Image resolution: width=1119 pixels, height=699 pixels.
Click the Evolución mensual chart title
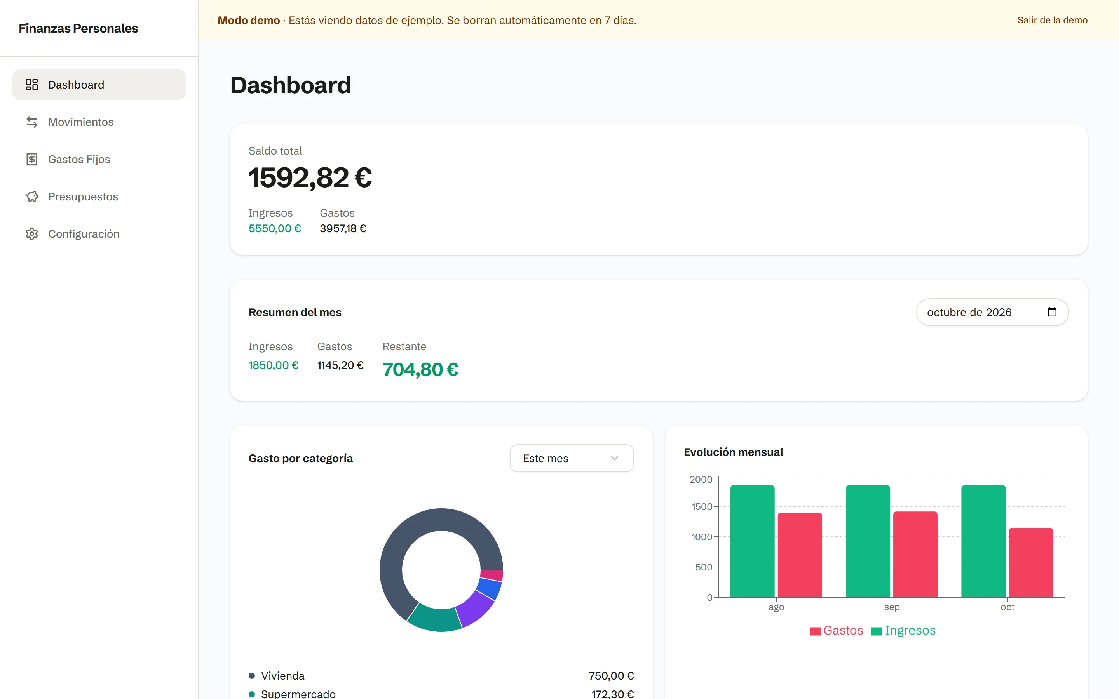pos(733,452)
